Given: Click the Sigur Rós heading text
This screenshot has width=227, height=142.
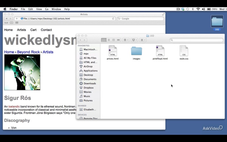Looking at the screenshot, I should [x=18, y=98].
